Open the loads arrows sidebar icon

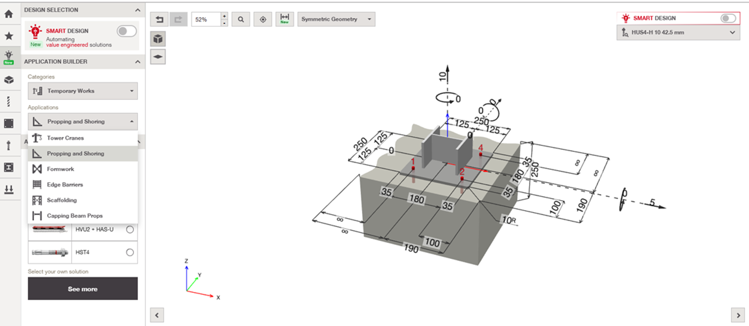(9, 189)
